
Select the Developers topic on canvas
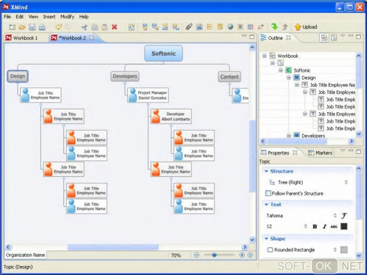(x=125, y=76)
